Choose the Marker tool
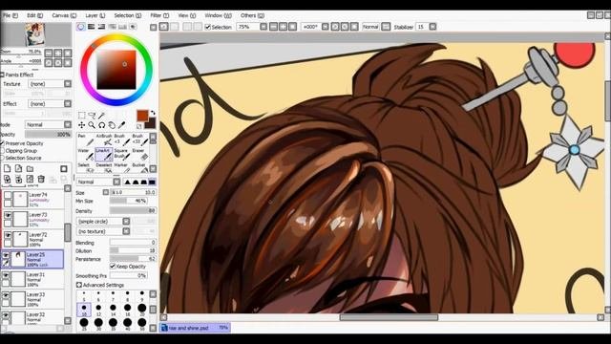 pyautogui.click(x=121, y=168)
